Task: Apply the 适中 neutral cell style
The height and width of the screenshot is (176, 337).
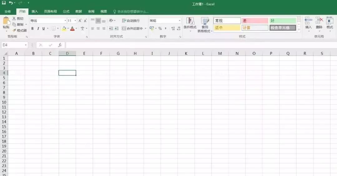Action: click(227, 28)
